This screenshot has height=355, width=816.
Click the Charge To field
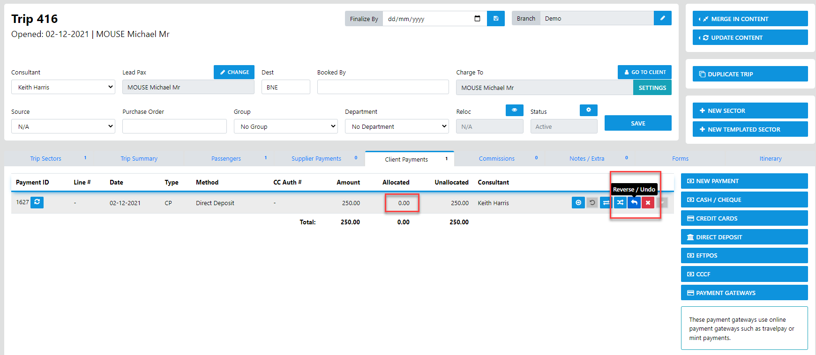(545, 88)
